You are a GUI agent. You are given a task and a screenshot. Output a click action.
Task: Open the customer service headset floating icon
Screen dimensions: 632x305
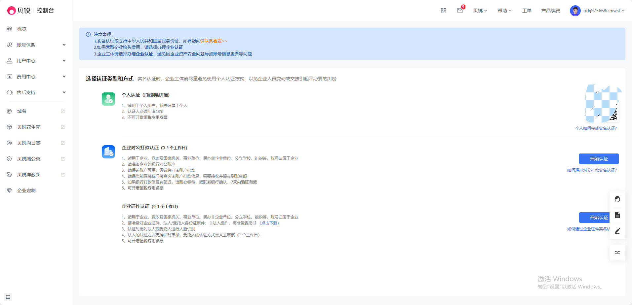point(617,199)
